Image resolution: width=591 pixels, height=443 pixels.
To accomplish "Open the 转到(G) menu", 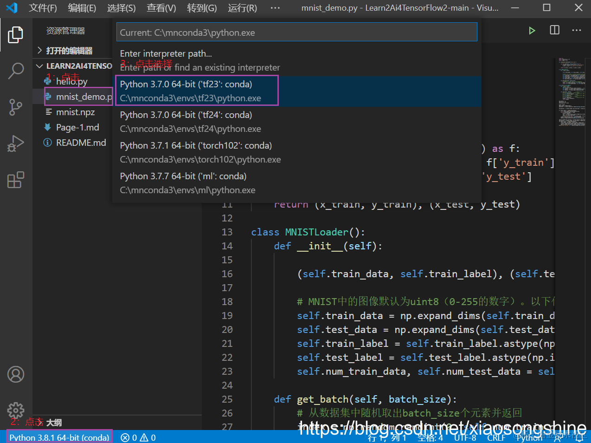I will tap(202, 8).
